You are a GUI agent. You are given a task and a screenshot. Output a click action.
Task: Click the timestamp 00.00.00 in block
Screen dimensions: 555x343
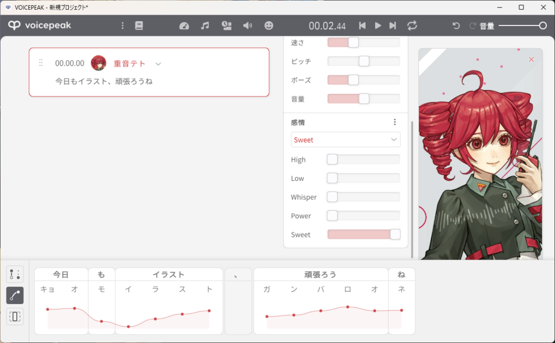(x=70, y=63)
